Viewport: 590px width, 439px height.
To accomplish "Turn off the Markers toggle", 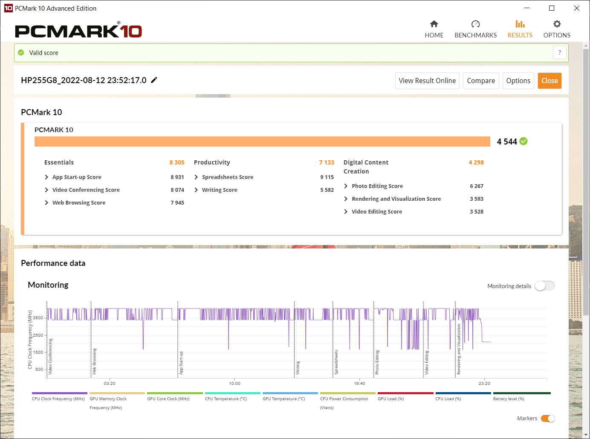I will [x=548, y=419].
